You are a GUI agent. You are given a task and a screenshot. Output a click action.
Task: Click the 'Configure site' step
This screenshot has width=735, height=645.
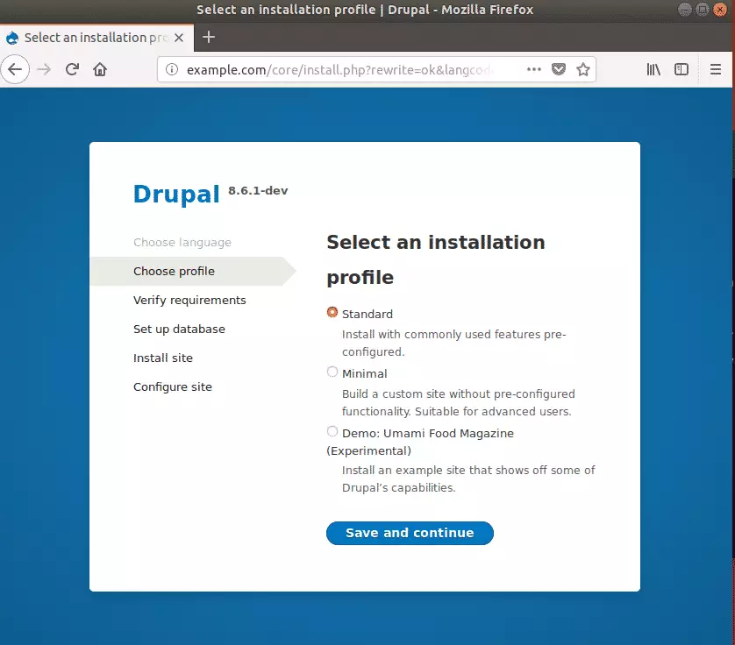[173, 386]
